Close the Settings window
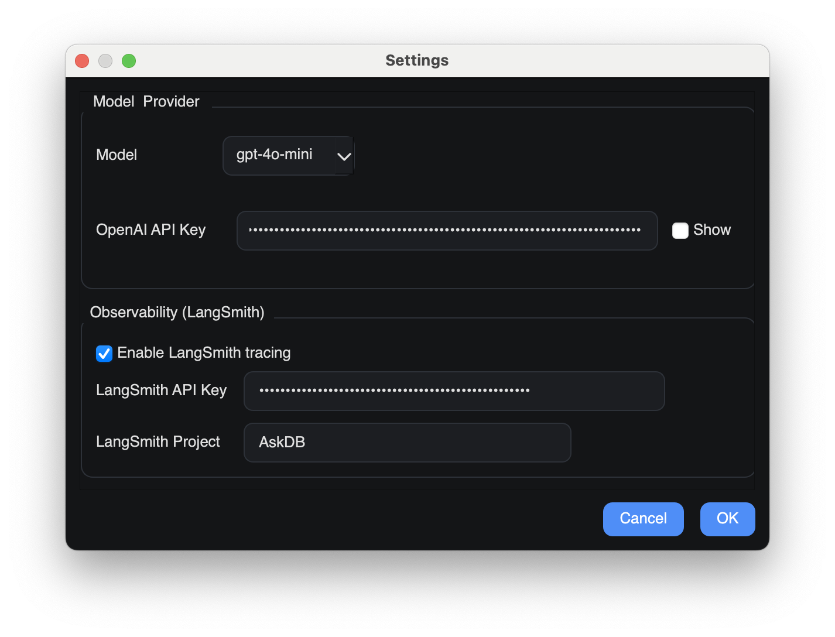The height and width of the screenshot is (637, 835). pyautogui.click(x=81, y=60)
